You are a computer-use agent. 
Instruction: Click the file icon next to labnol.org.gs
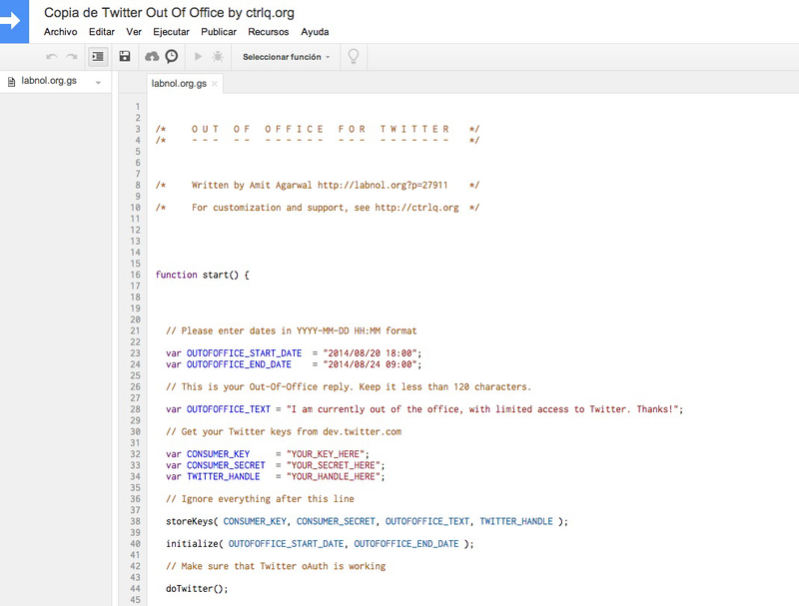11,82
